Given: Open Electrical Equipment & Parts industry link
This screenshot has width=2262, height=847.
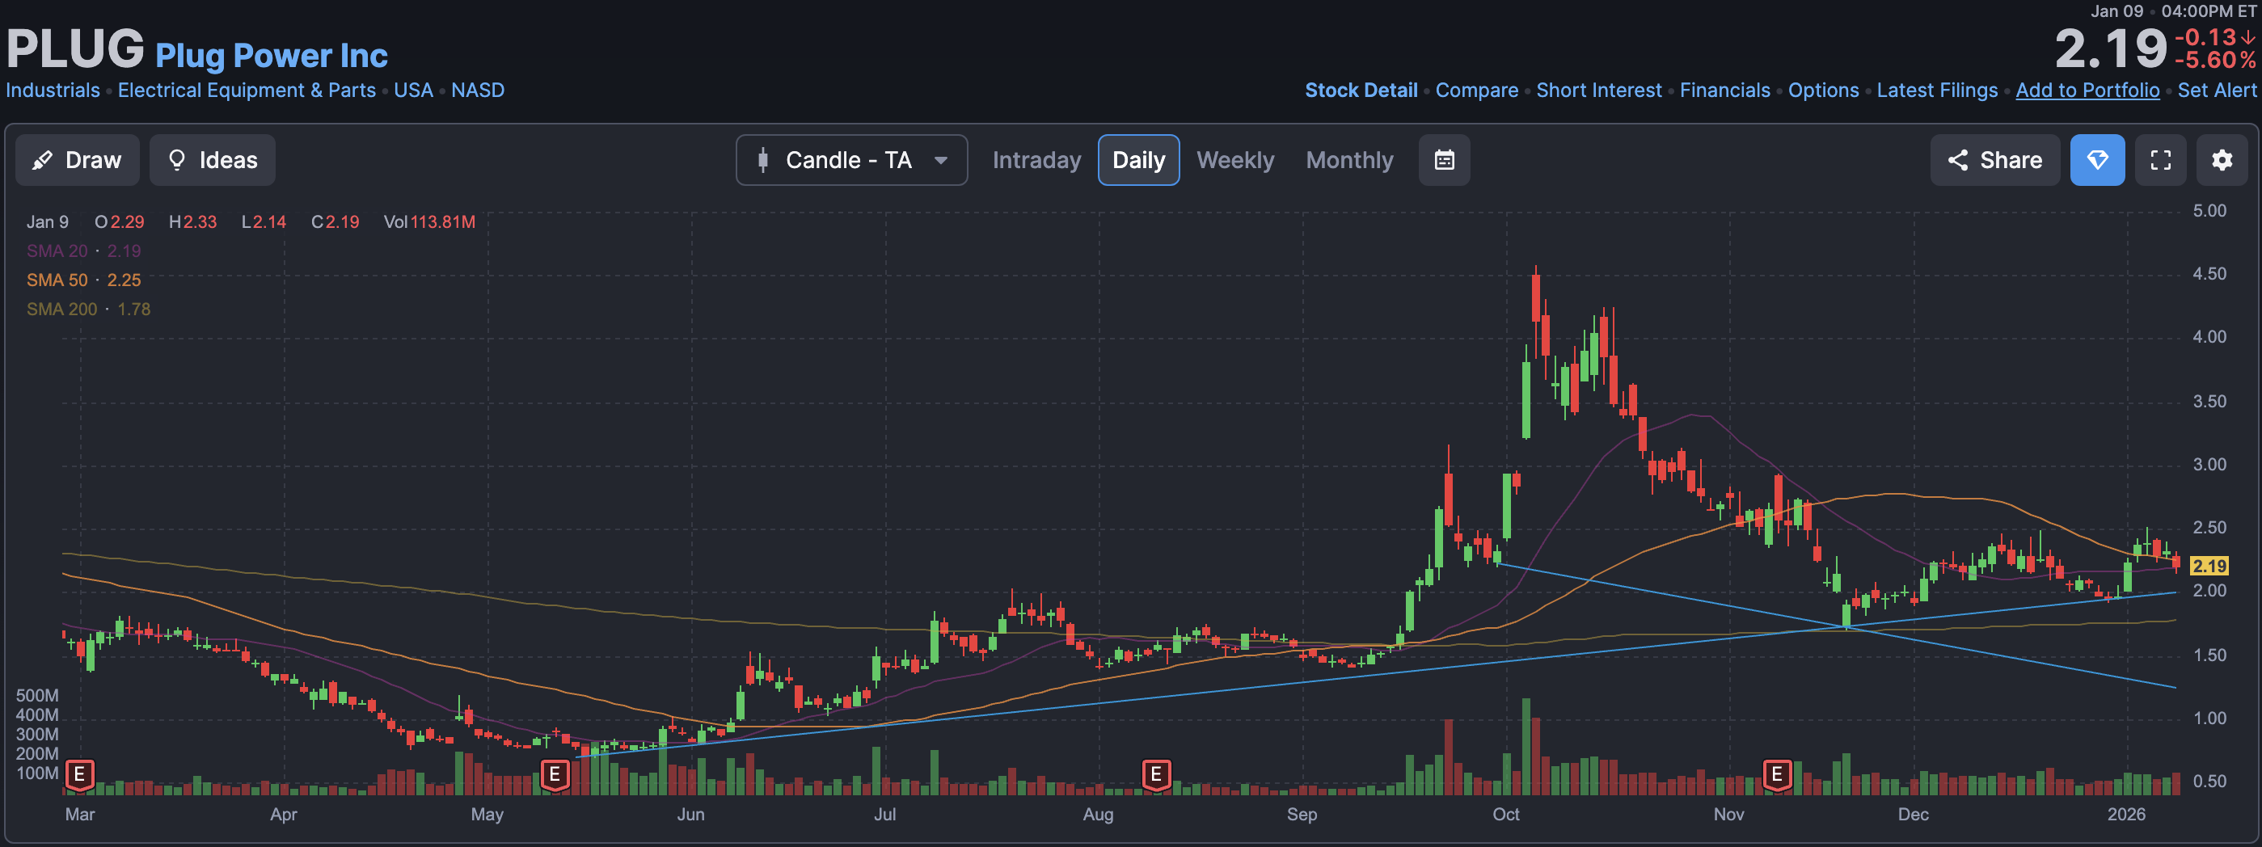Looking at the screenshot, I should (x=247, y=91).
